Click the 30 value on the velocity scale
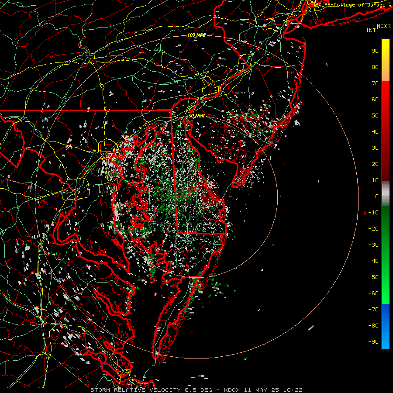 pyautogui.click(x=375, y=148)
